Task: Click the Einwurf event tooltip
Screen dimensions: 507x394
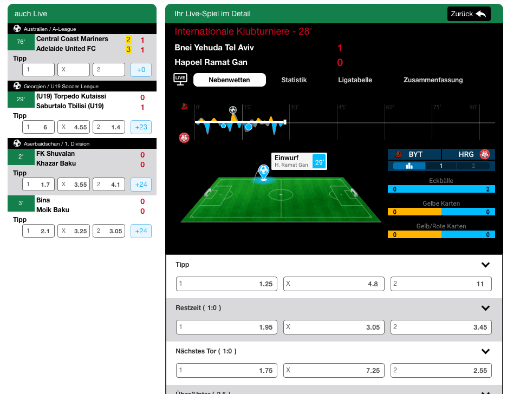Action: 299,161
